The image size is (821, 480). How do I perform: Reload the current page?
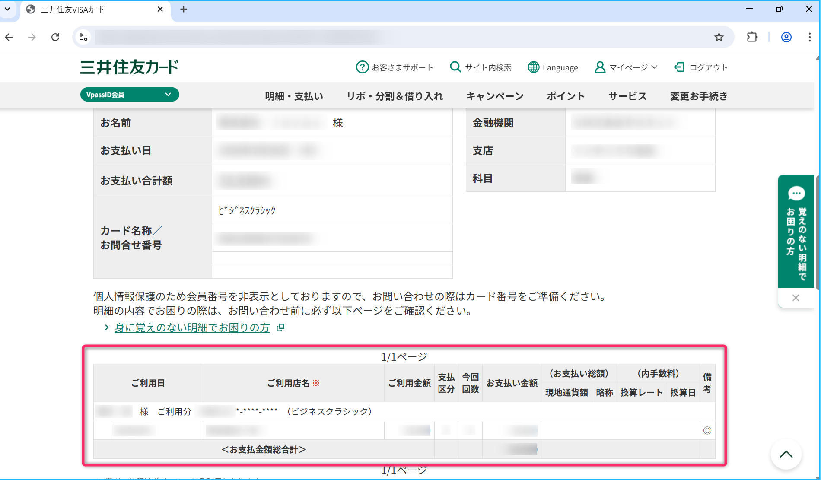point(55,37)
